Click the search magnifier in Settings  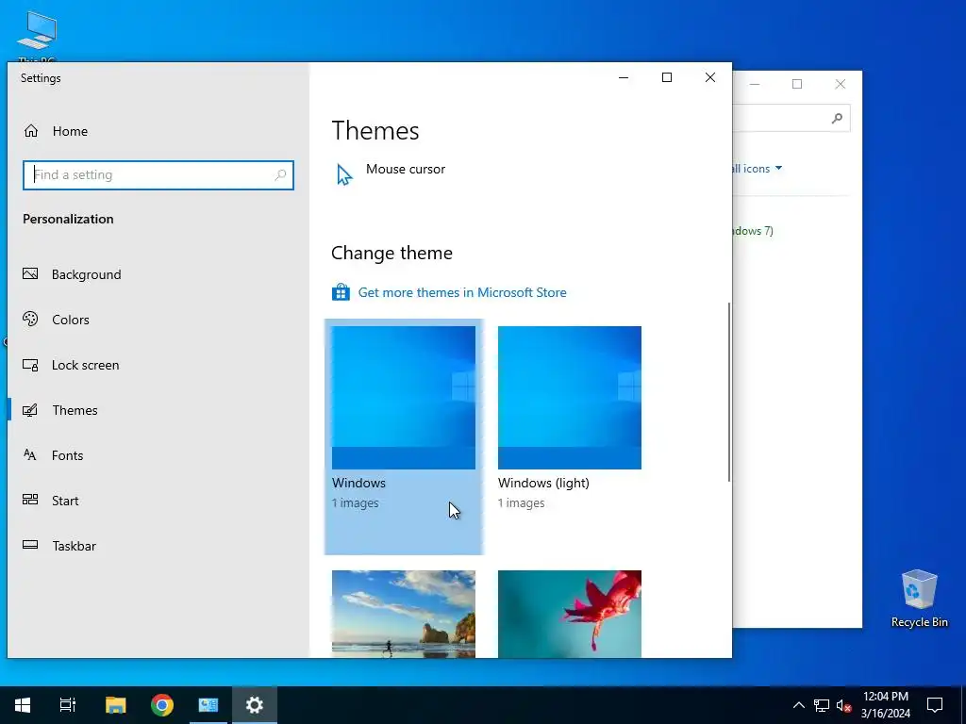coord(280,174)
